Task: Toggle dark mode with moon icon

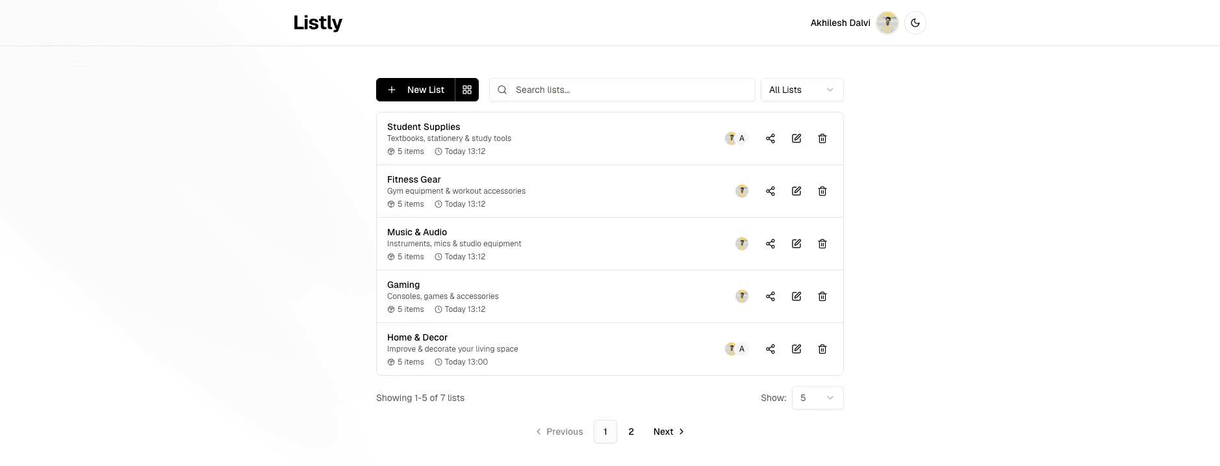Action: pyautogui.click(x=915, y=23)
